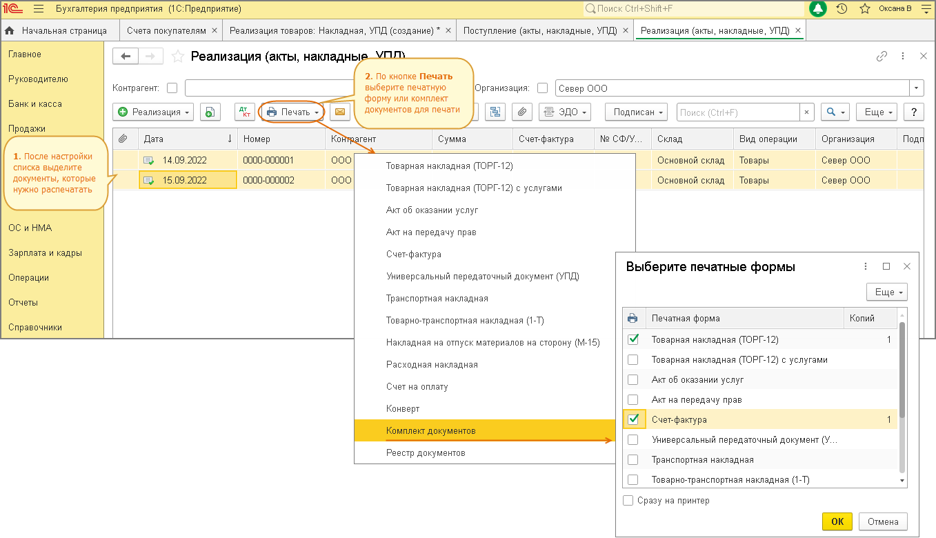Open the Печать dropdown button
Image resolution: width=936 pixels, height=538 pixels.
click(292, 112)
